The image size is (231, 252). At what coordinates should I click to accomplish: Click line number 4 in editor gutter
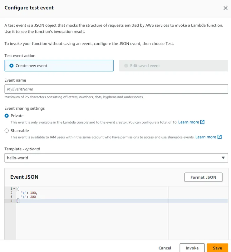coord(11,201)
